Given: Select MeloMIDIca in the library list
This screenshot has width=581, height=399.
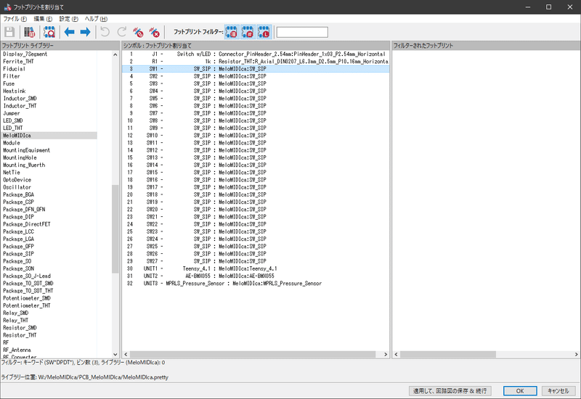Looking at the screenshot, I should pos(49,136).
